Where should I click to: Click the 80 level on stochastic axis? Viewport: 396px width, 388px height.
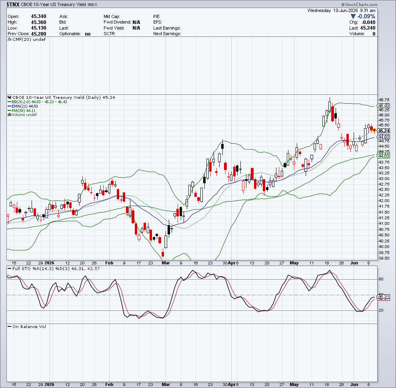[x=381, y=279]
